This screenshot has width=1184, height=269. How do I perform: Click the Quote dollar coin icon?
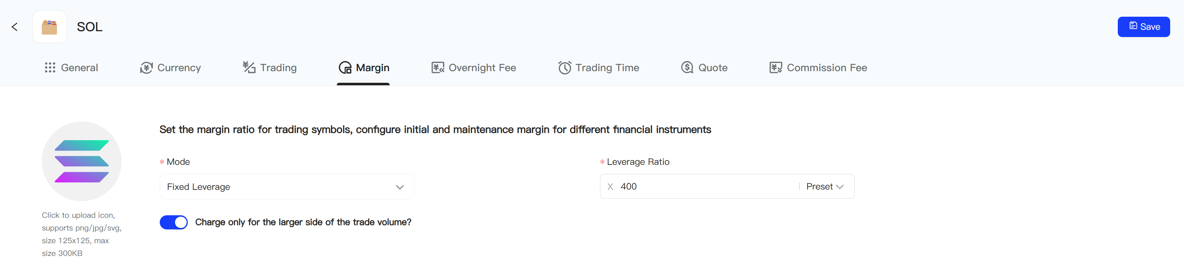point(687,68)
